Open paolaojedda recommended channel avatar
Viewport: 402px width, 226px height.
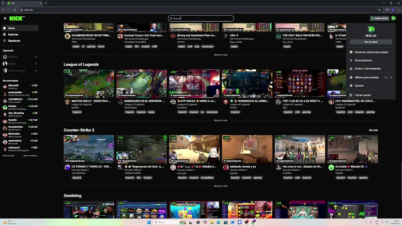5,94
